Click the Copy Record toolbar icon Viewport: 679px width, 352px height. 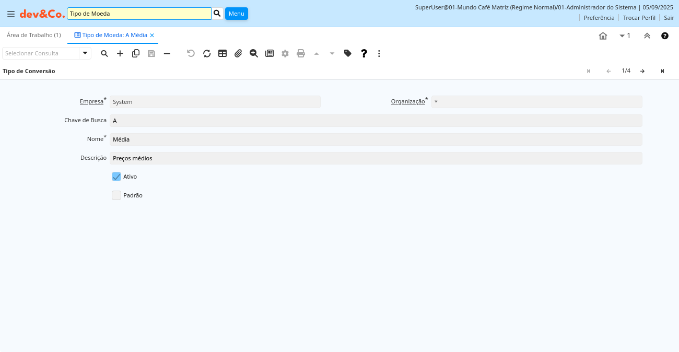coord(136,53)
